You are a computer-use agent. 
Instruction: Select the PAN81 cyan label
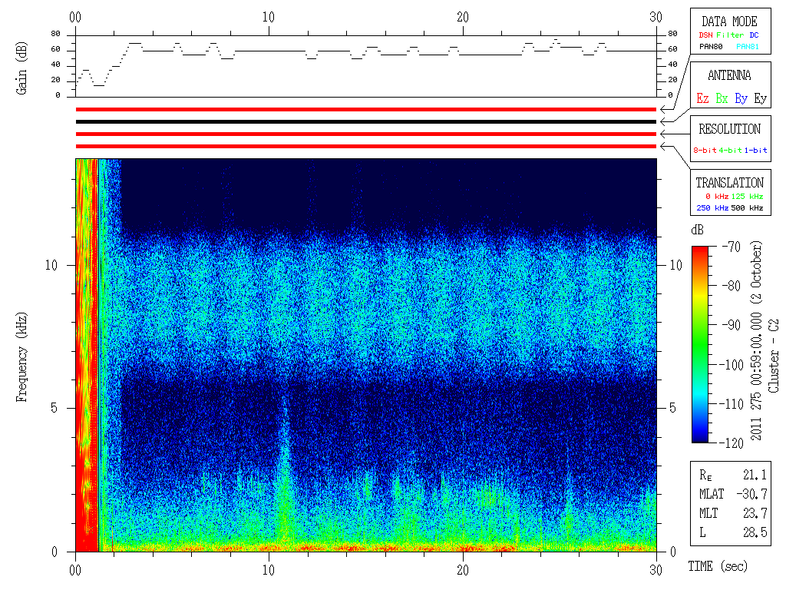(x=748, y=47)
